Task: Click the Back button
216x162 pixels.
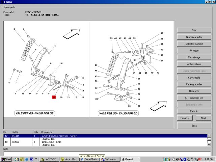Action: click(x=194, y=126)
